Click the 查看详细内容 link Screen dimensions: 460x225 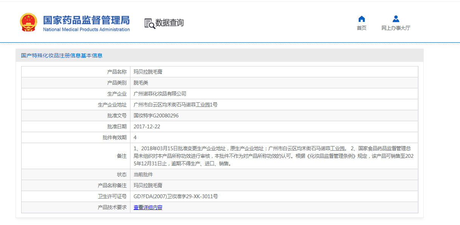pos(148,207)
